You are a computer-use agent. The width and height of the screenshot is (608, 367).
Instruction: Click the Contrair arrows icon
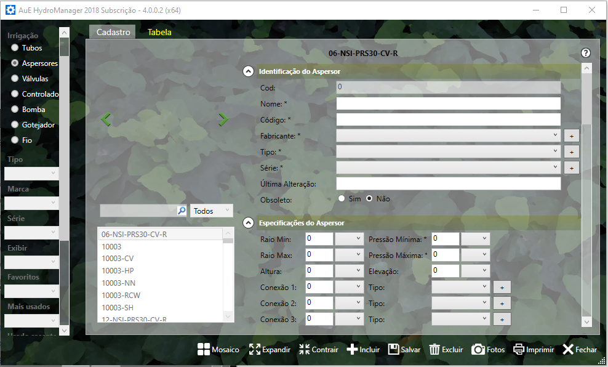[305, 350]
